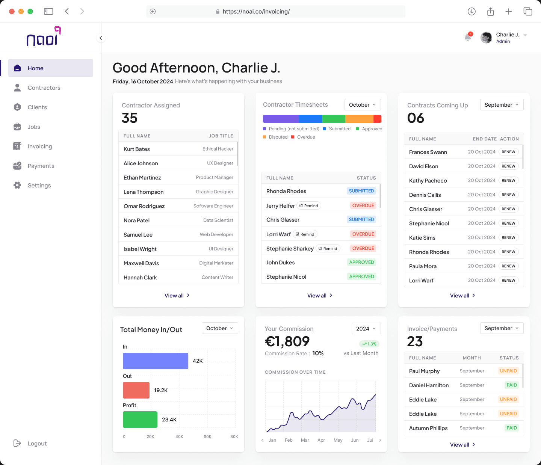Click Paul Murphy UNPAID status badge
The height and width of the screenshot is (465, 541).
pos(508,371)
